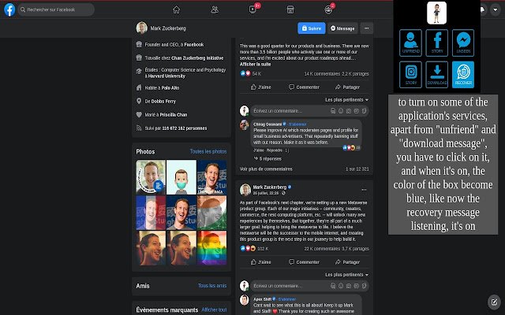Click the Dobbs Ferry link
Screen dimensions: 505x315
coord(163,102)
